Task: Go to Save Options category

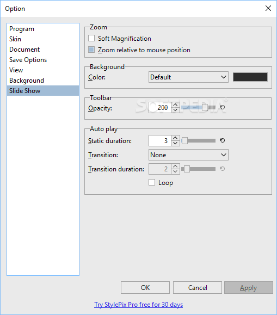Action: [x=43, y=60]
